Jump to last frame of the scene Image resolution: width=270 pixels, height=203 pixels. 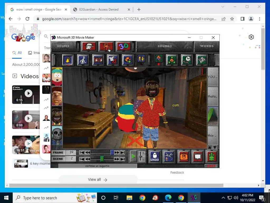coord(123,153)
